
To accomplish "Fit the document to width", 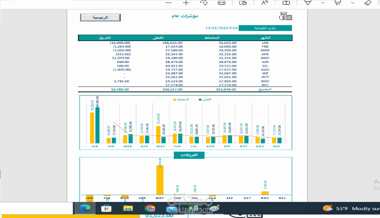I will pos(221,3).
